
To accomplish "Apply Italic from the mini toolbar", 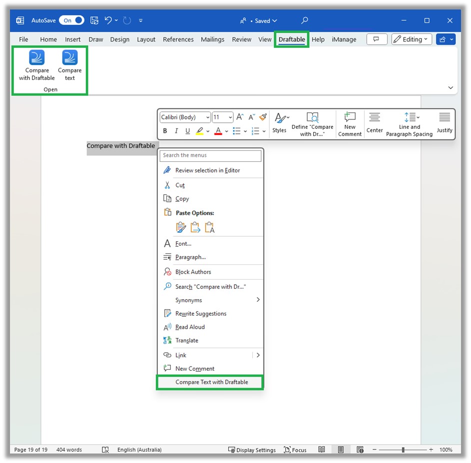I will click(176, 131).
